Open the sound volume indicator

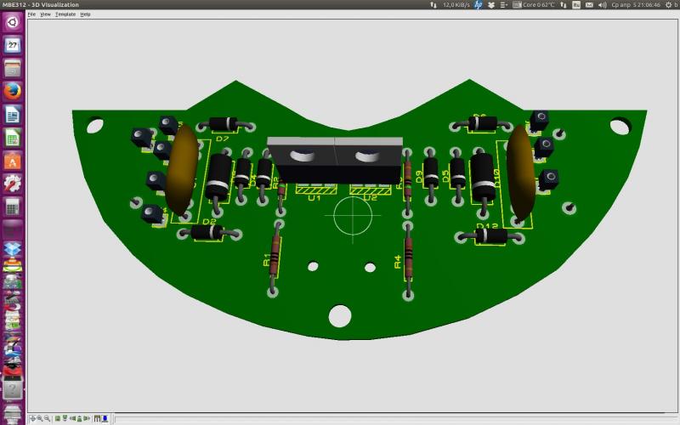pos(602,4)
